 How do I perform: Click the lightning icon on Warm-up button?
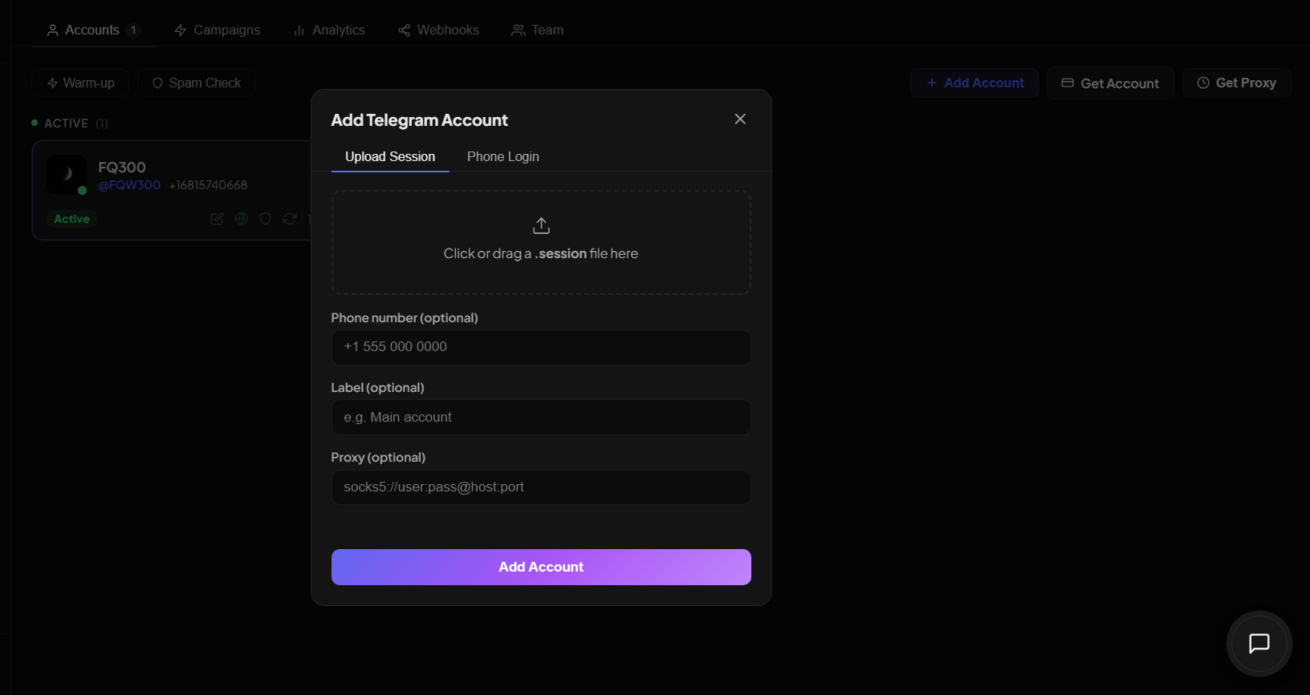[52, 83]
